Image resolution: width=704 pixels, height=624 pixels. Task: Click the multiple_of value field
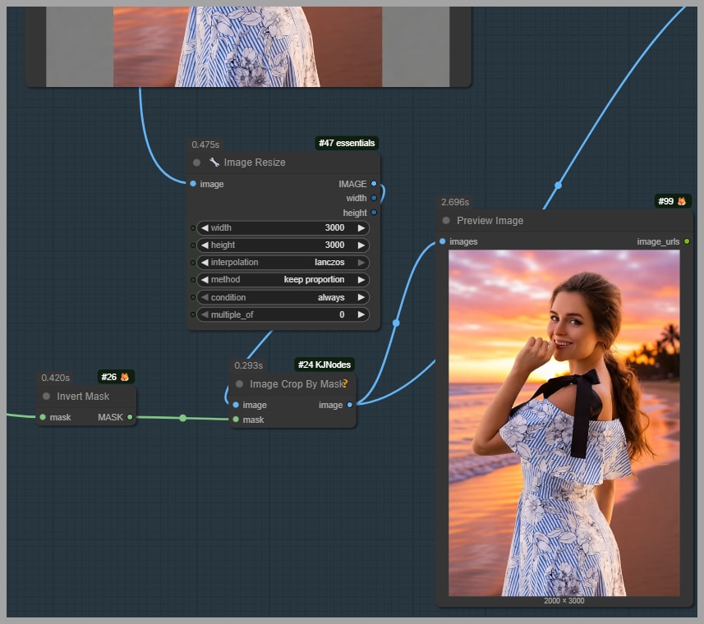(x=282, y=314)
